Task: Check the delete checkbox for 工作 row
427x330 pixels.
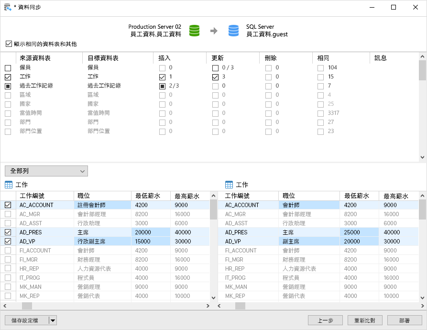Action: point(269,77)
